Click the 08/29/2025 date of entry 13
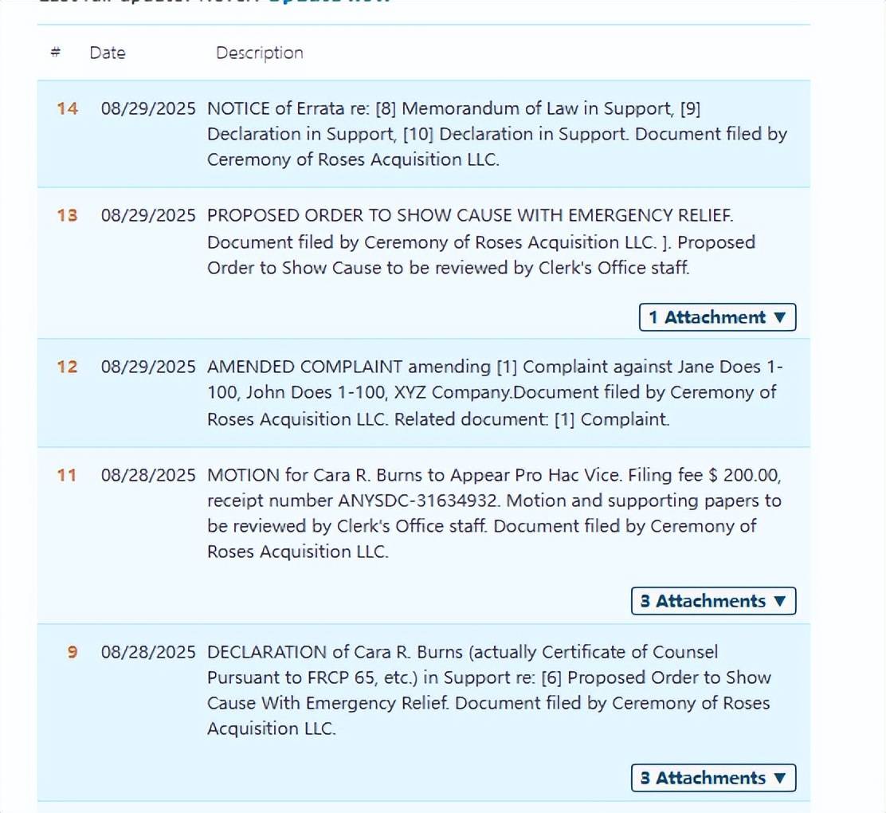This screenshot has width=886, height=813. [147, 215]
